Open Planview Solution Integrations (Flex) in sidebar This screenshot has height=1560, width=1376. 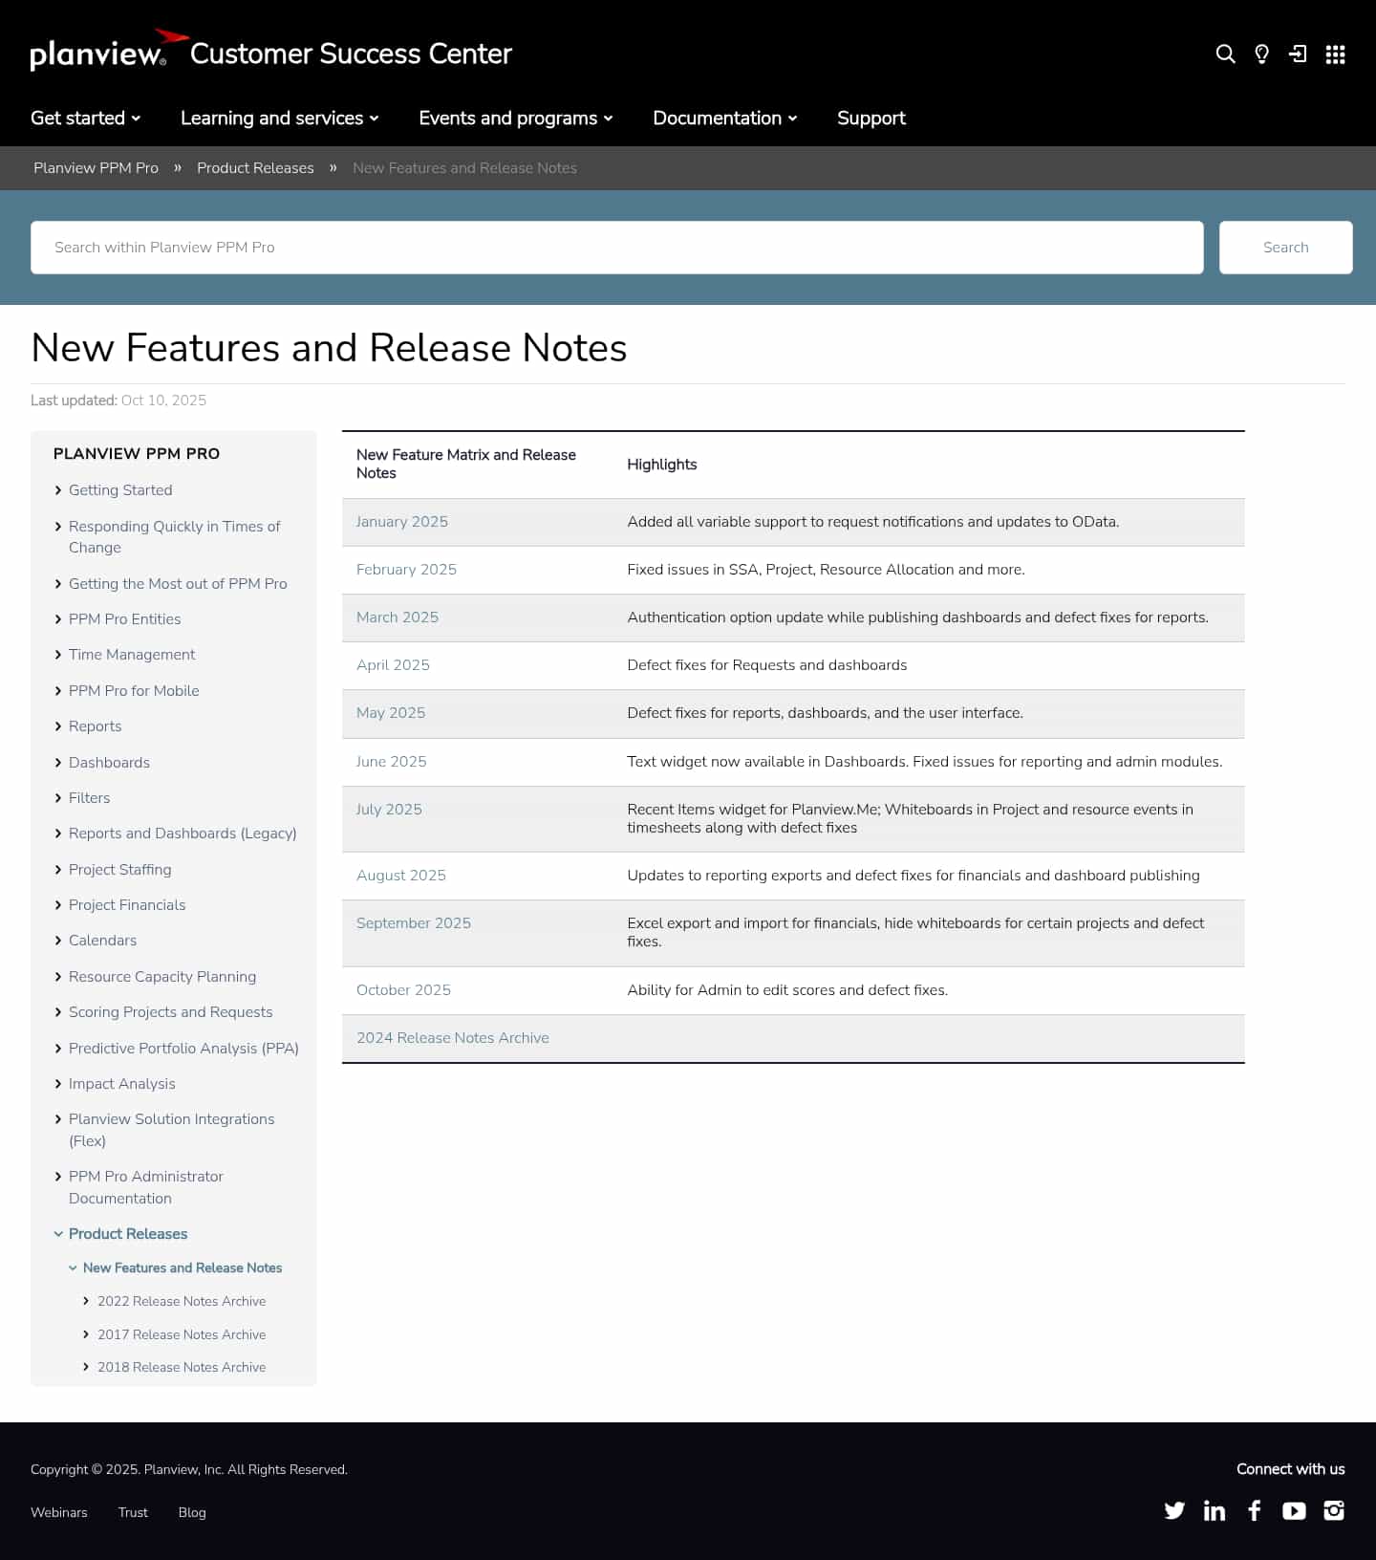point(171,1130)
